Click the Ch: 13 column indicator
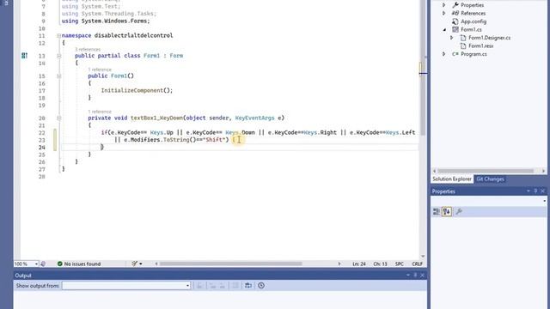This screenshot has width=550, height=309. click(x=380, y=264)
